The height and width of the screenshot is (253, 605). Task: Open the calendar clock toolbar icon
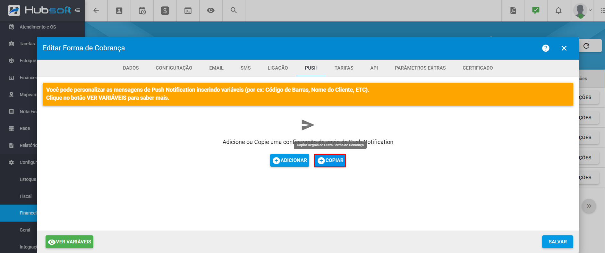pos(142,11)
